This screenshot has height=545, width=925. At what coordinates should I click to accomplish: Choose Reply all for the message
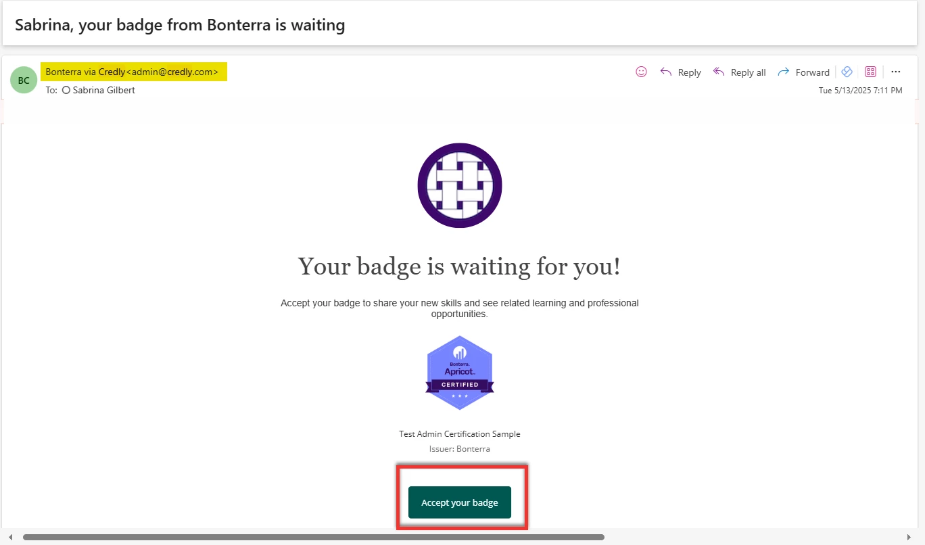pos(740,72)
